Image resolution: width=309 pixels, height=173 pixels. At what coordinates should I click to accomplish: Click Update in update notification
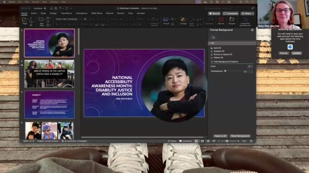297,53
